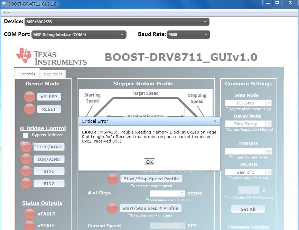Image resolution: width=299 pixels, height=230 pixels.
Task: Click the TORQUE spinner arrows
Action: click(x=269, y=151)
